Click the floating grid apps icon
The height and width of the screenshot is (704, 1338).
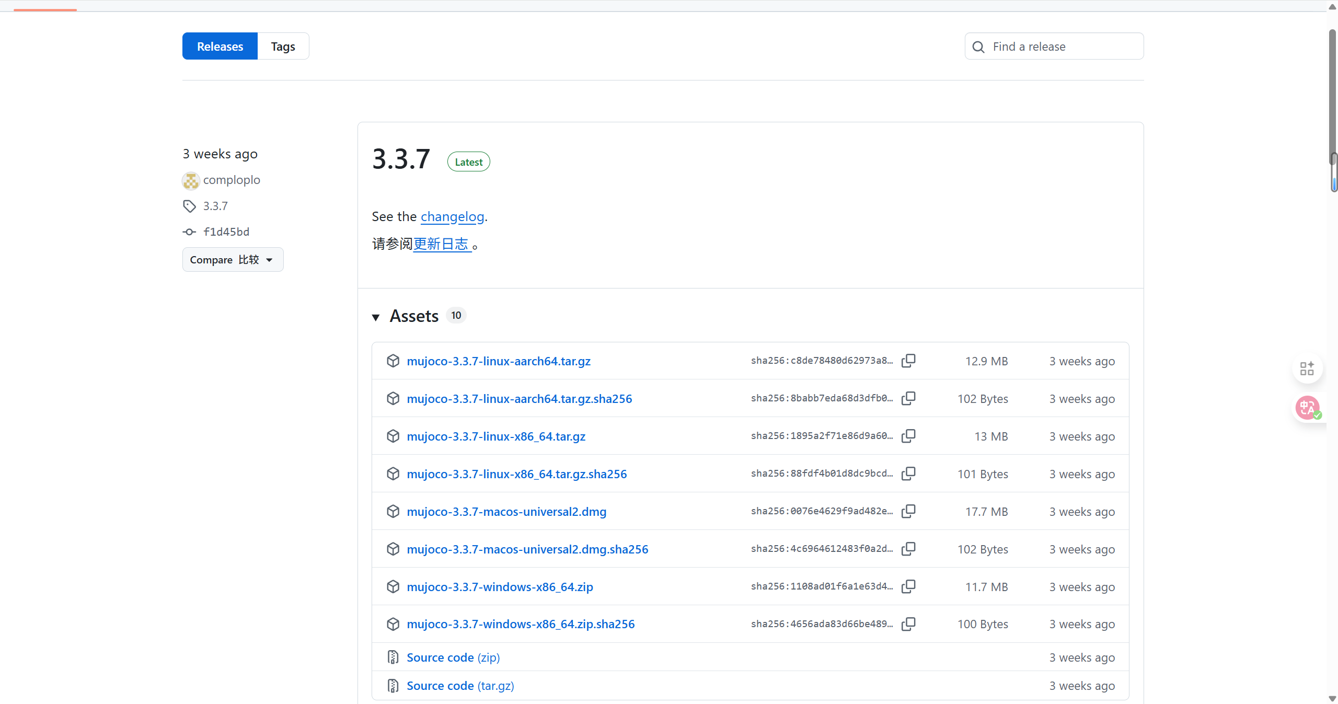(1307, 368)
